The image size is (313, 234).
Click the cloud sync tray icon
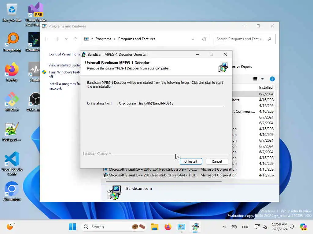(234, 227)
